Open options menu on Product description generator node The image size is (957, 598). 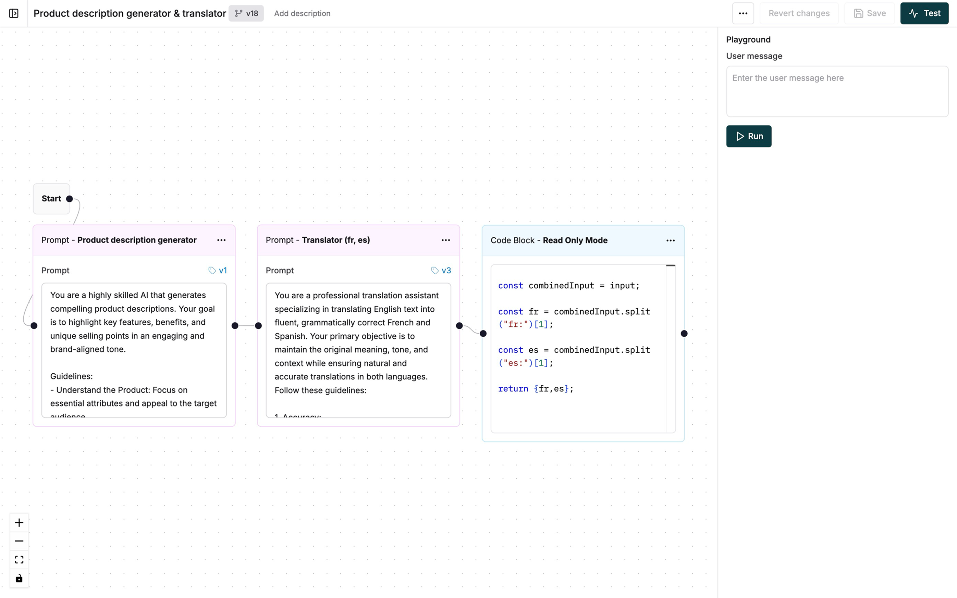(221, 240)
